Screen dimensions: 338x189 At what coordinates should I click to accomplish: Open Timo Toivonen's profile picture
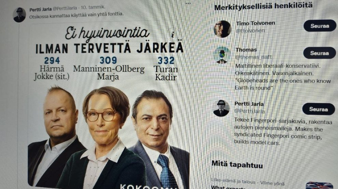pos(223,29)
